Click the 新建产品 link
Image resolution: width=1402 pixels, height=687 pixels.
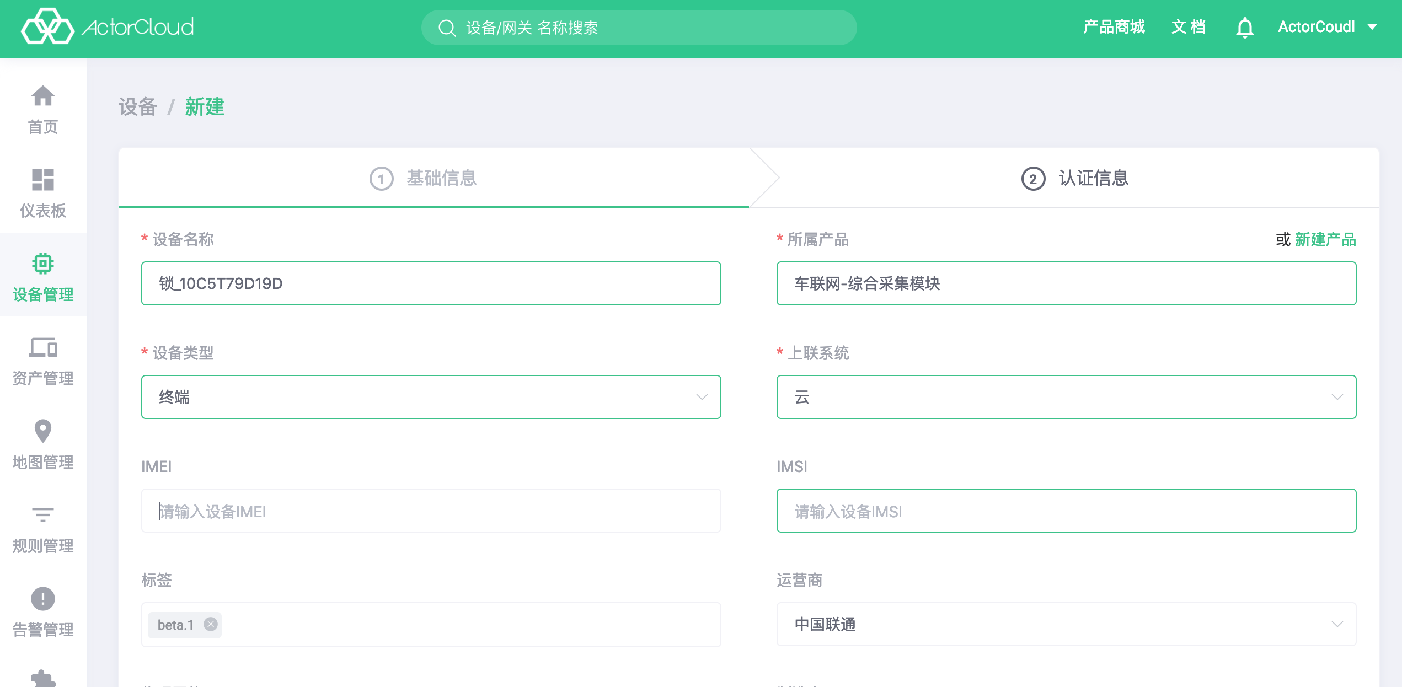[1325, 239]
